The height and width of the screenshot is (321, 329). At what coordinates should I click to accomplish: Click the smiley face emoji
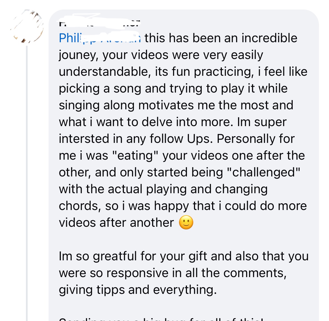pos(186,223)
